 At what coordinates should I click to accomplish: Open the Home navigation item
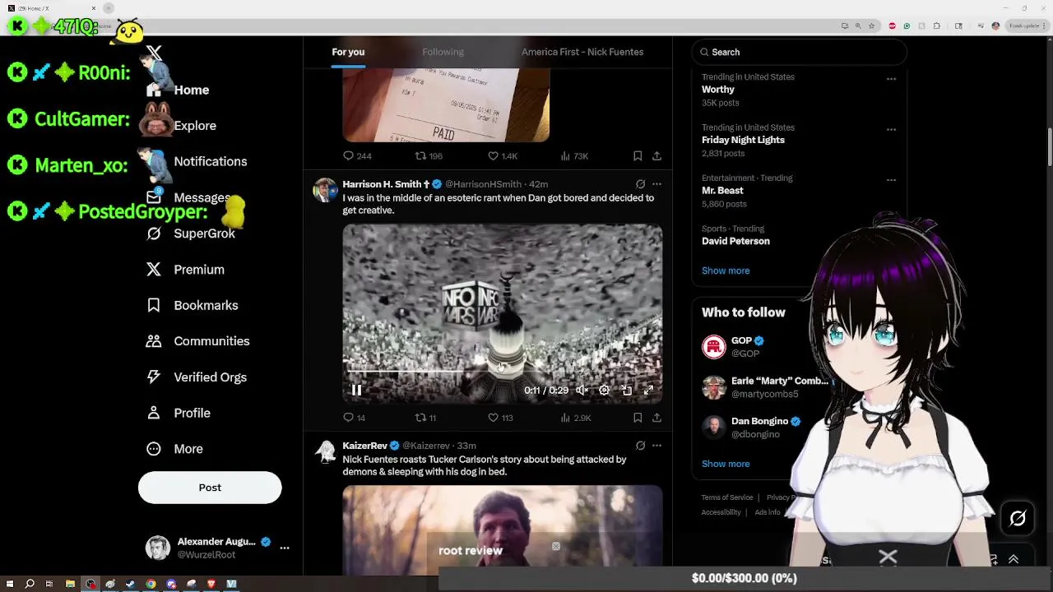coord(178,90)
